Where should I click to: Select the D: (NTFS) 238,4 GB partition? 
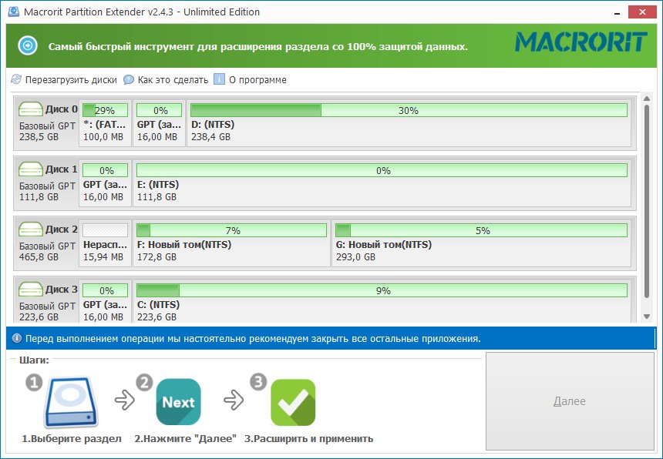(409, 123)
